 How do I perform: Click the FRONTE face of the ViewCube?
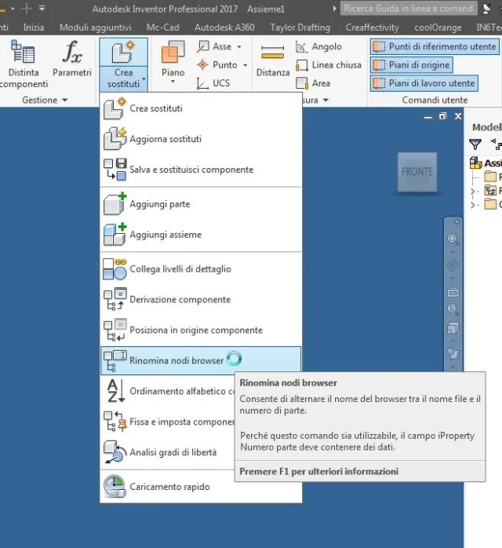(x=417, y=172)
